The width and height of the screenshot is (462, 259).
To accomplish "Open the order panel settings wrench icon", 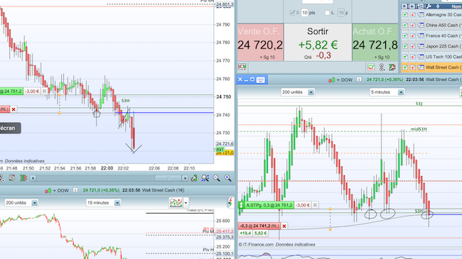I will pos(392,67).
